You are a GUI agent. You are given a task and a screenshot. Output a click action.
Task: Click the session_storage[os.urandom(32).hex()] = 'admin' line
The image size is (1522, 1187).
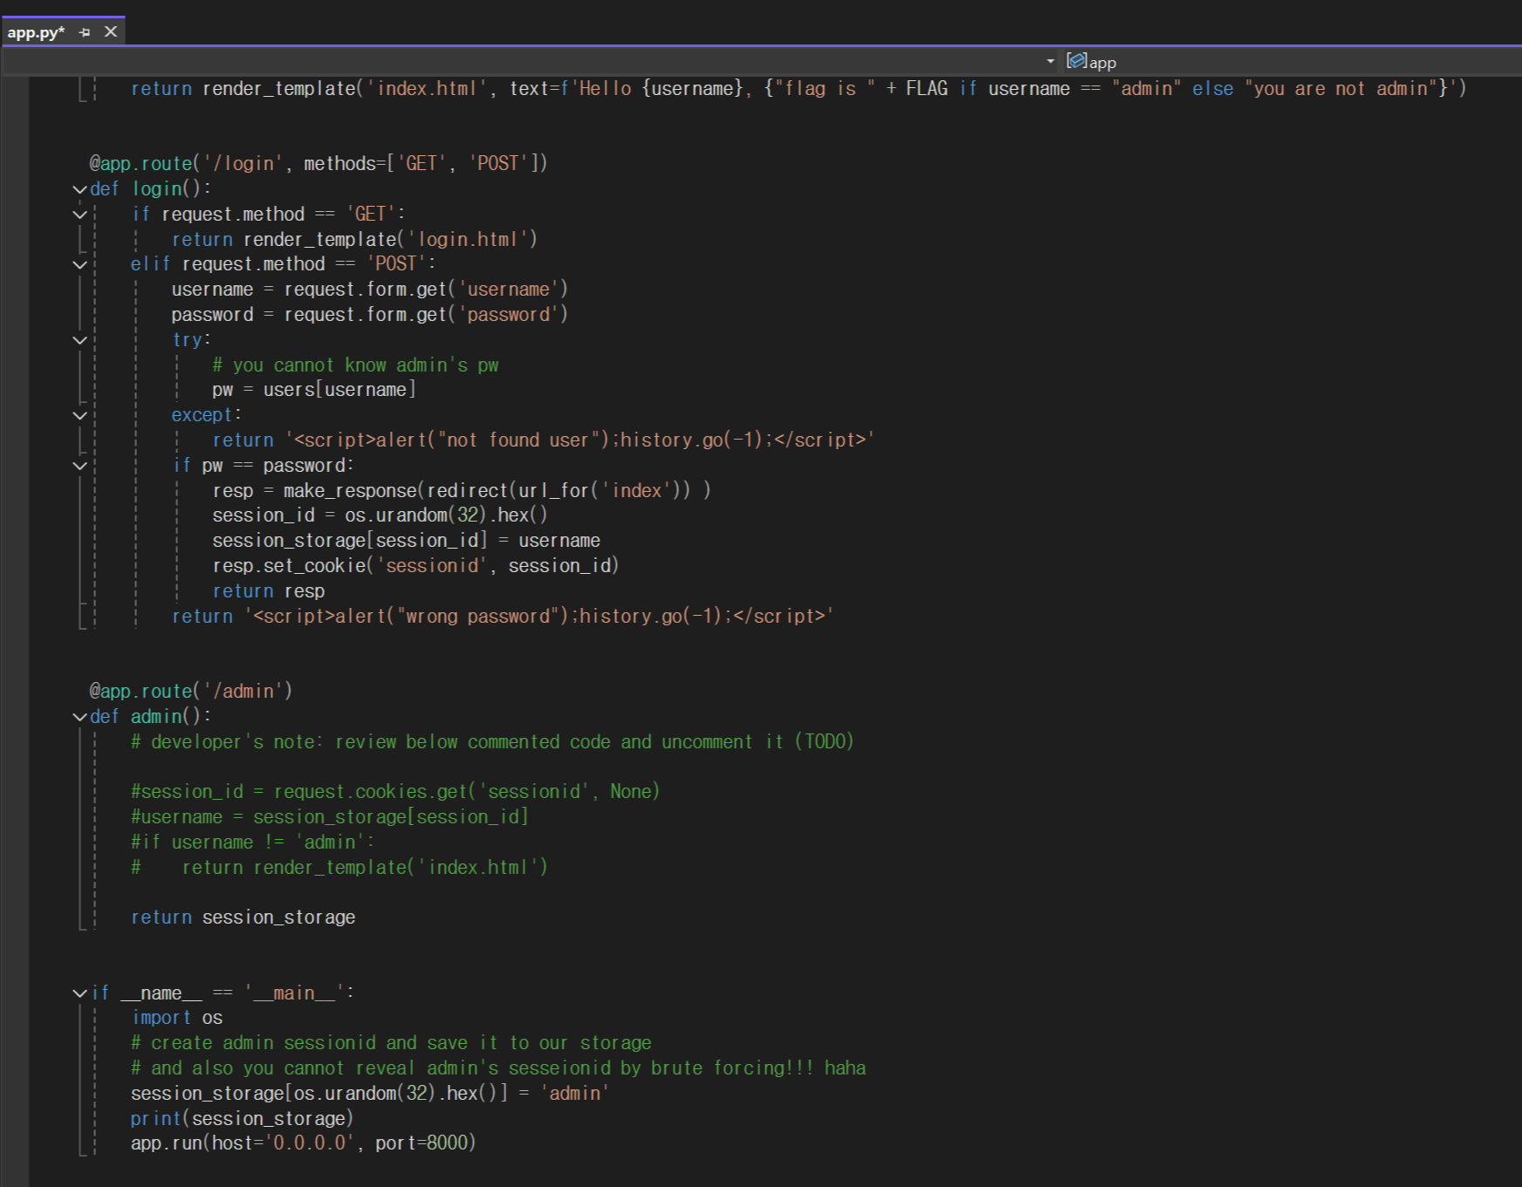click(370, 1094)
